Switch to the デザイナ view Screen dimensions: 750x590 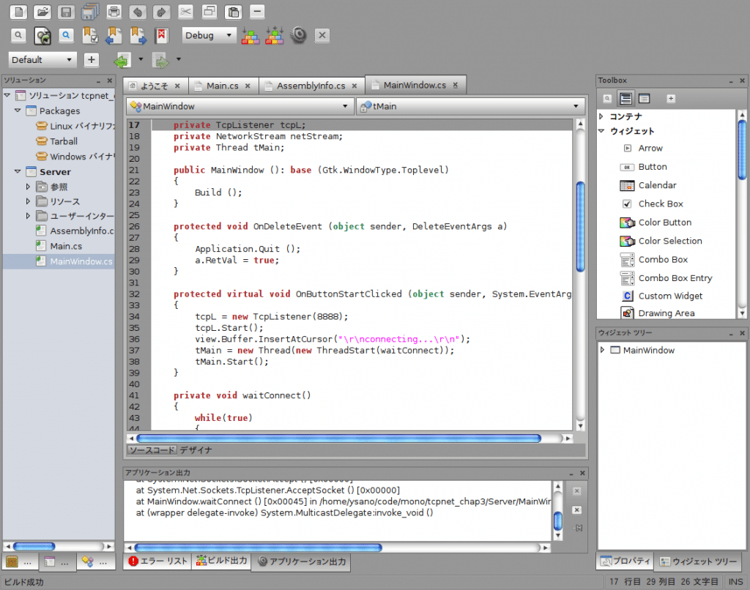pos(196,450)
